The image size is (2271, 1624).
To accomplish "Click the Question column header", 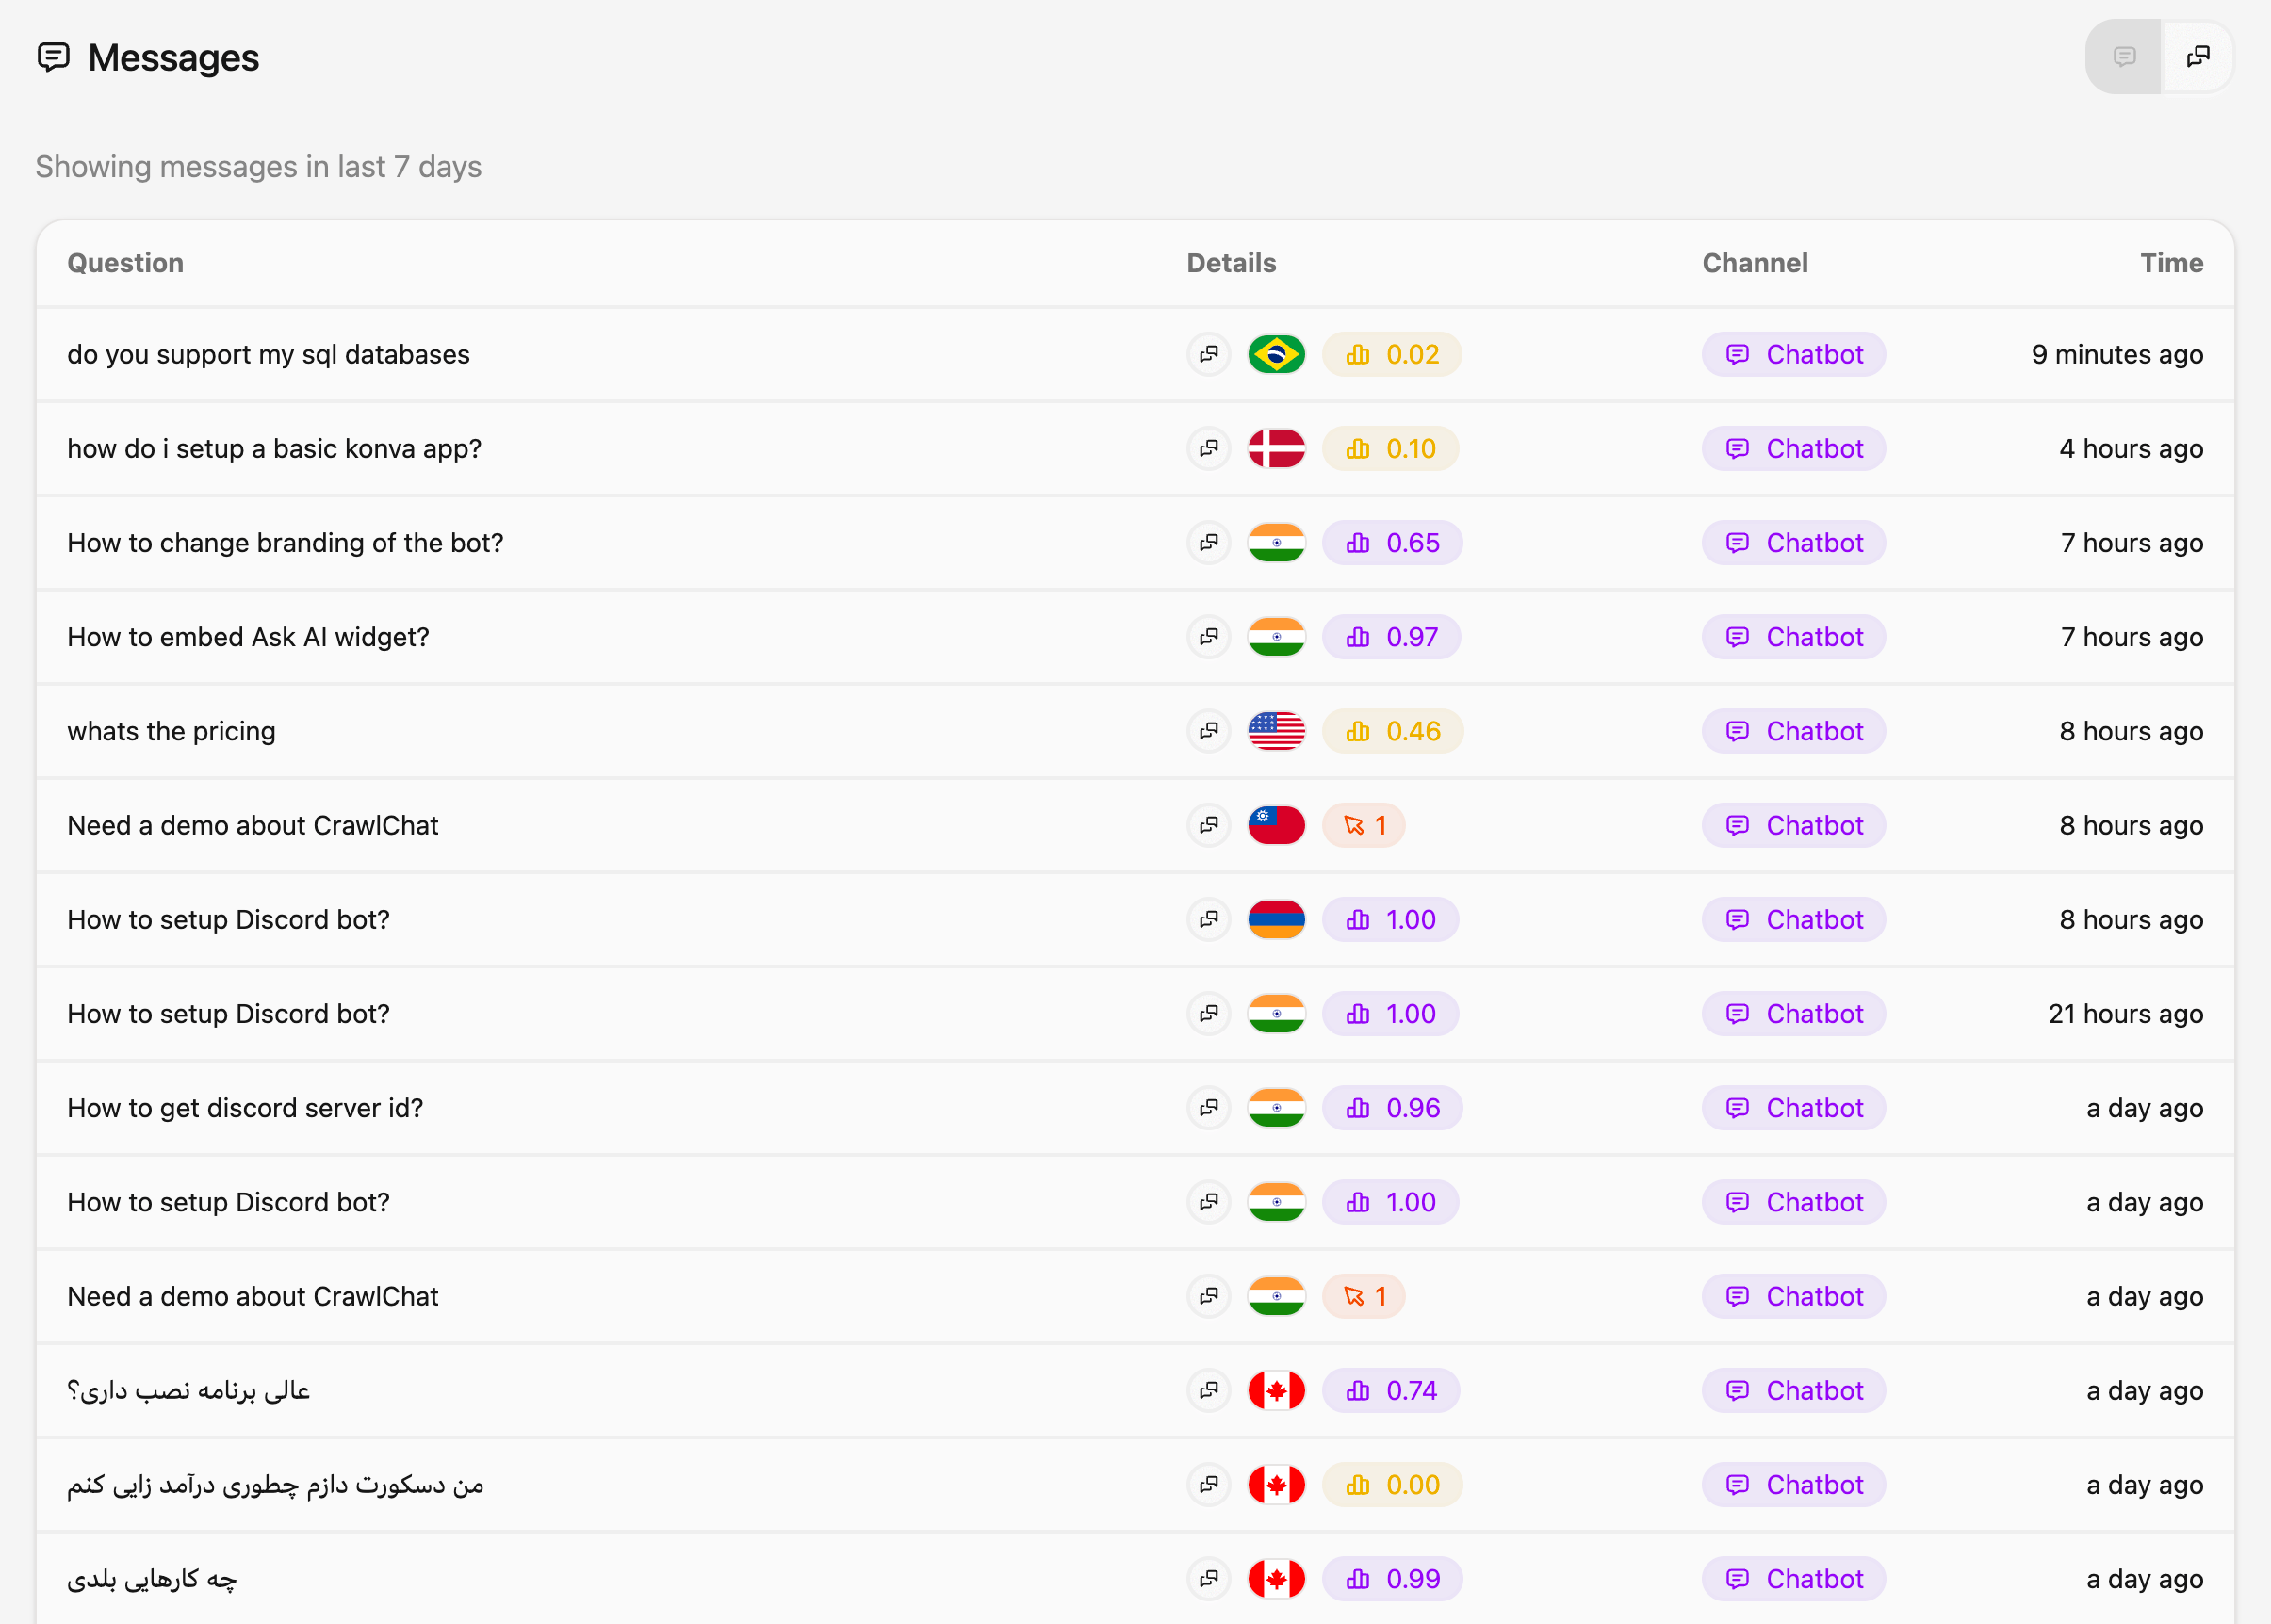I will [125, 263].
